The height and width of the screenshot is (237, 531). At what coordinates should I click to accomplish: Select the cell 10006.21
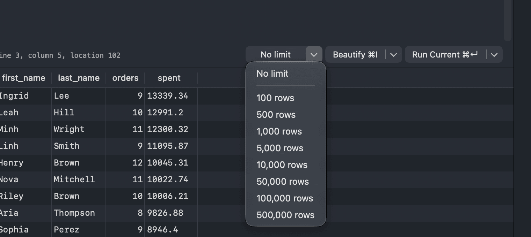tap(171, 196)
